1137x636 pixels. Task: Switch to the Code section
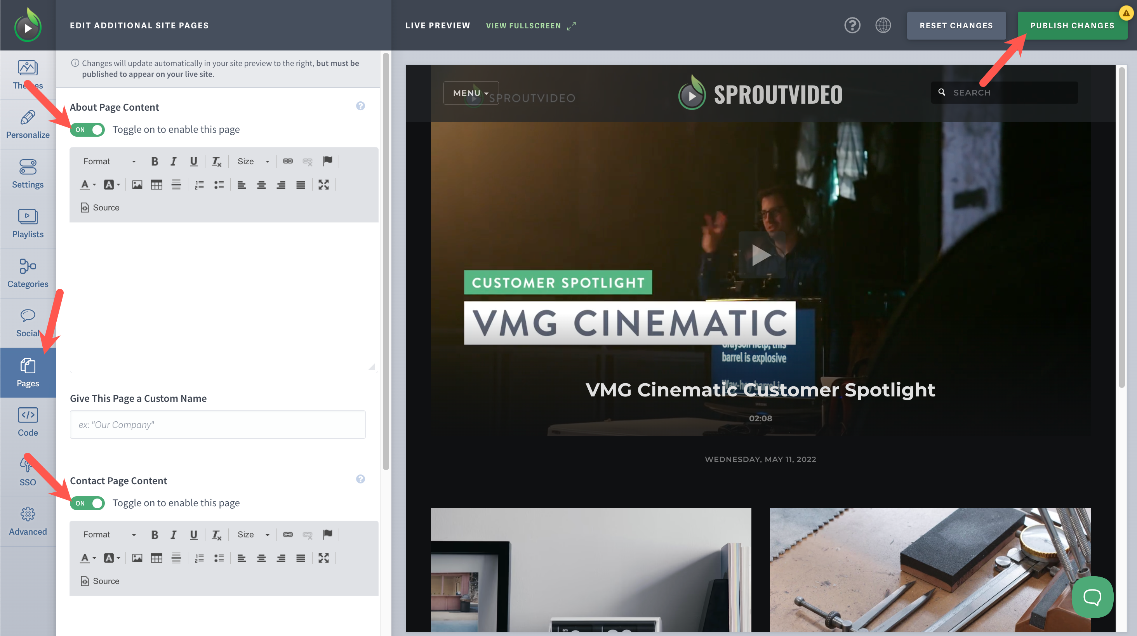pos(27,422)
